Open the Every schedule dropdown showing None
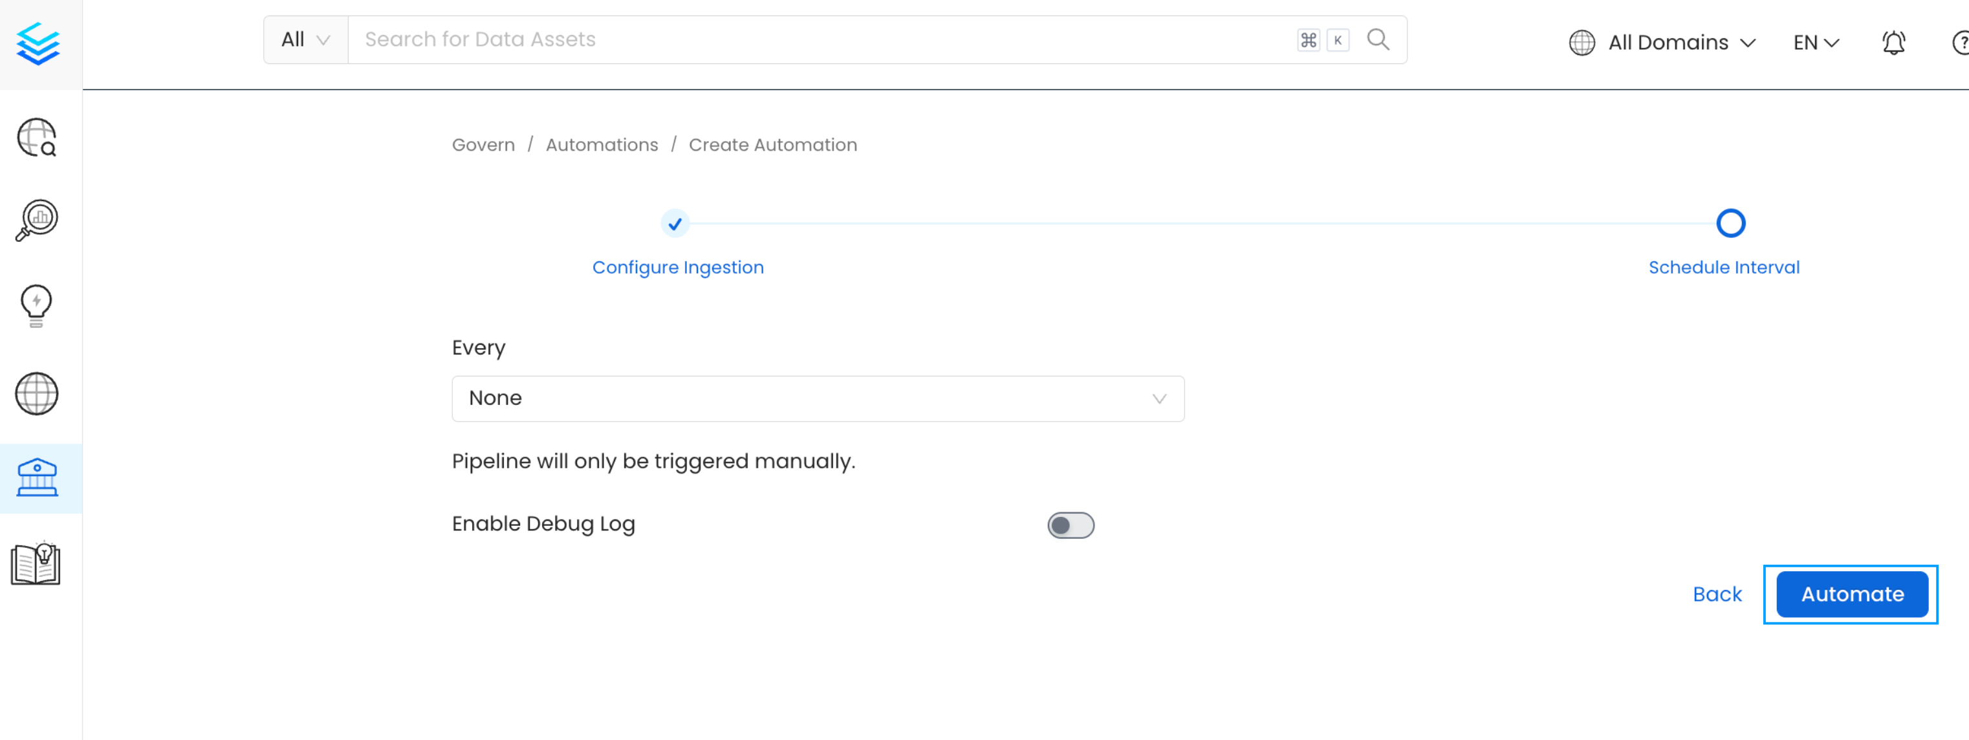This screenshot has height=740, width=1969. 817,398
